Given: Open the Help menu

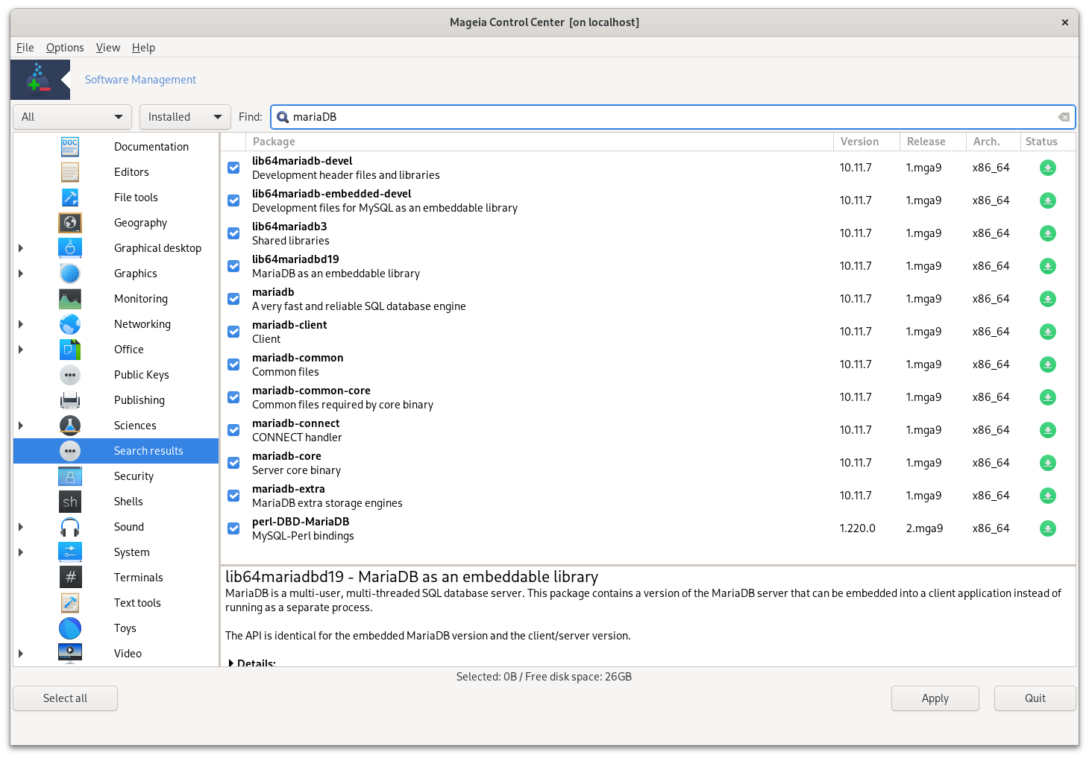Looking at the screenshot, I should [x=143, y=48].
